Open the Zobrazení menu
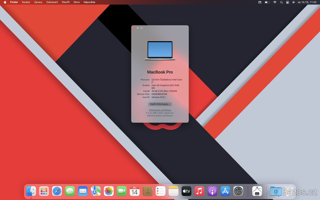320x200 pixels. pyautogui.click(x=52, y=2)
